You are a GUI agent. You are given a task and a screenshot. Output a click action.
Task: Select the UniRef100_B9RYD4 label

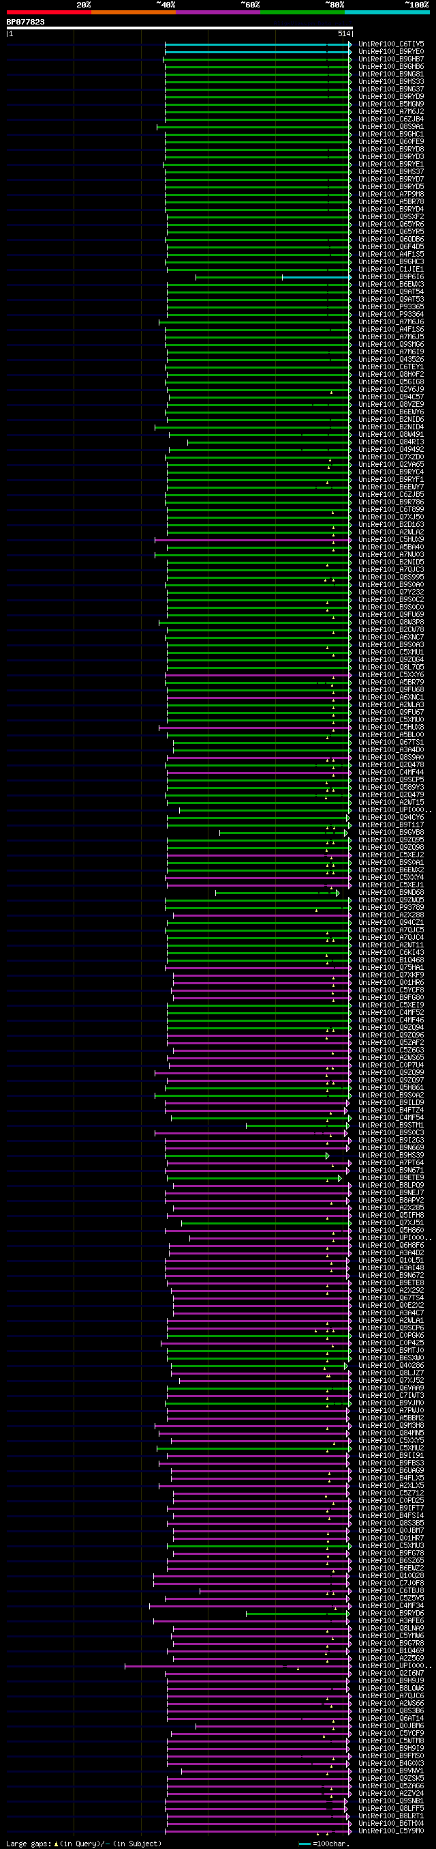(391, 210)
